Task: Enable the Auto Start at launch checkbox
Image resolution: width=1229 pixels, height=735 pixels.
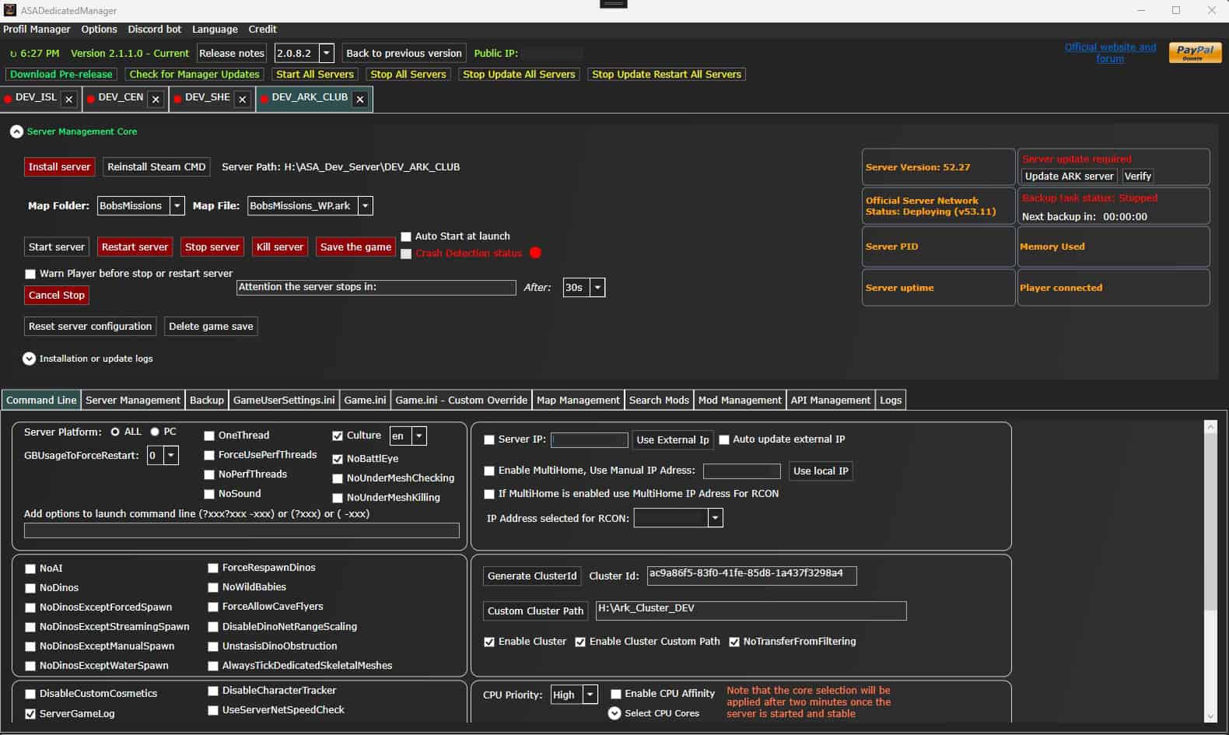Action: pos(406,236)
